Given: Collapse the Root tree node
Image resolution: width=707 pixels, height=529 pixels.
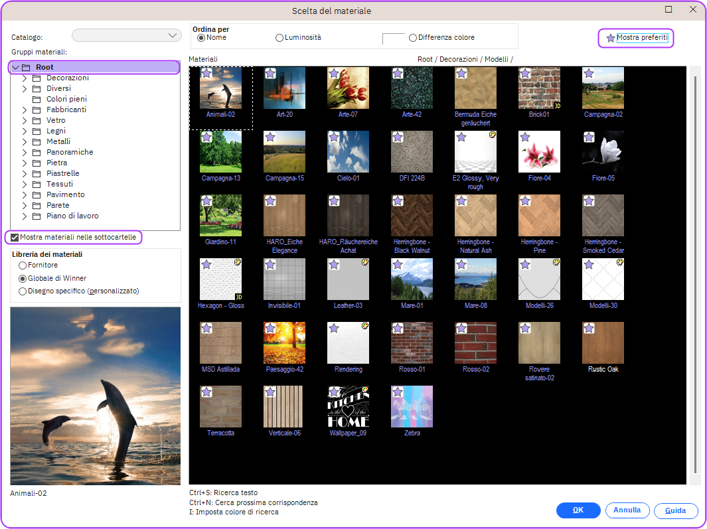Looking at the screenshot, I should click(x=15, y=67).
